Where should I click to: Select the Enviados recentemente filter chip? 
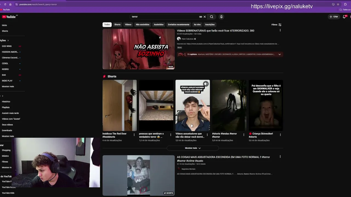coord(179,25)
